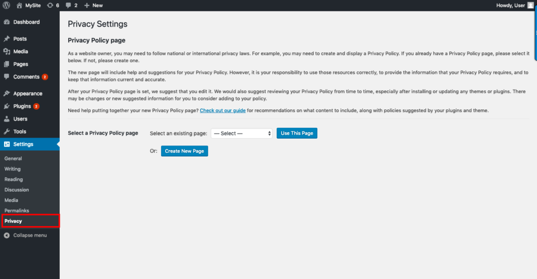This screenshot has height=279, width=537.
Task: Open Writing settings submenu
Action: [13, 169]
